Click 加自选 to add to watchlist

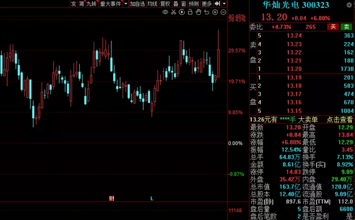pyautogui.click(x=138, y=4)
